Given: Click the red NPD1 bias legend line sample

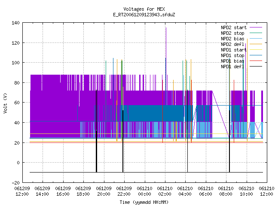Looking at the screenshot, I should [x=256, y=61].
